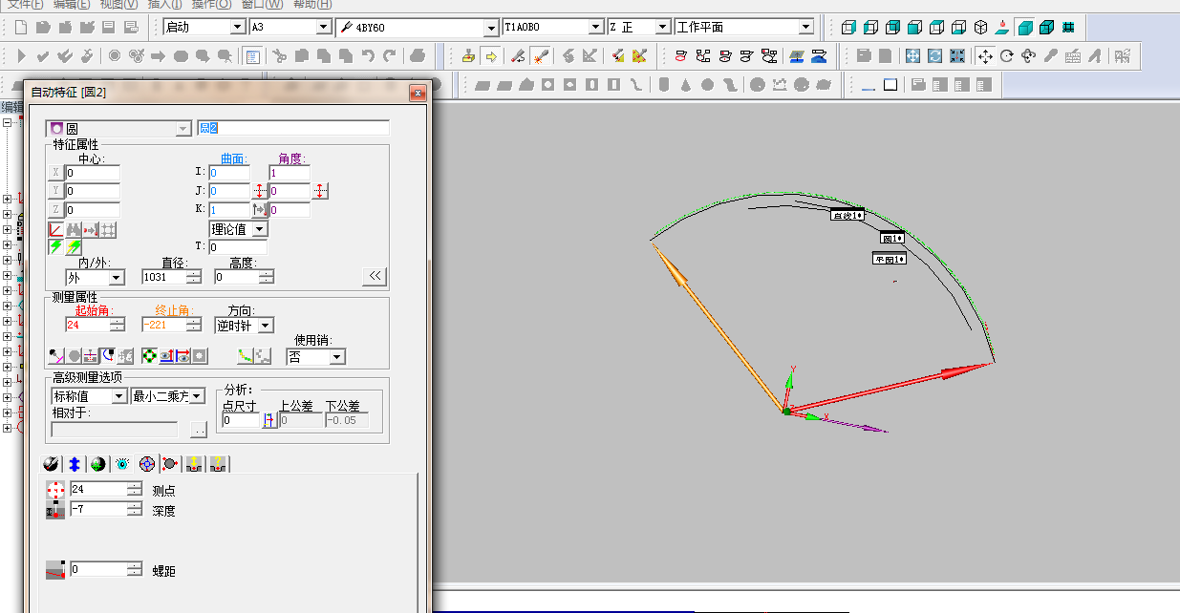1180x613 pixels.
Task: Click the flip vector icon beside J field
Action: (259, 192)
